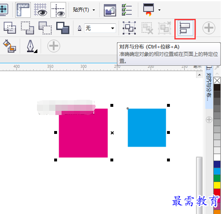222x214 pixels.
Task: Click the copy properties paint bucket icon
Action: 9,46
